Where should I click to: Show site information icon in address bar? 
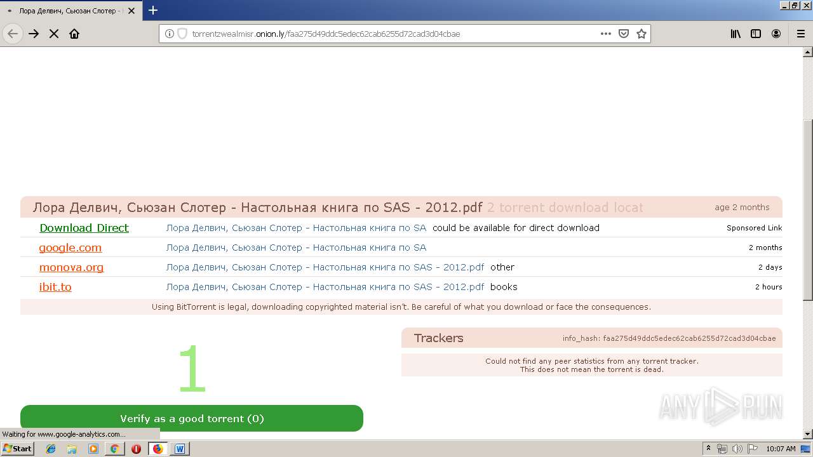(170, 34)
